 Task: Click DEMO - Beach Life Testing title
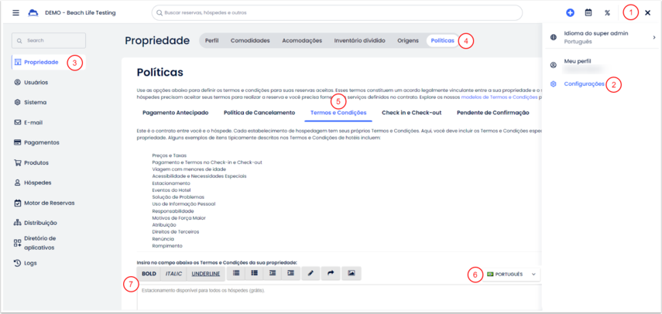[81, 12]
